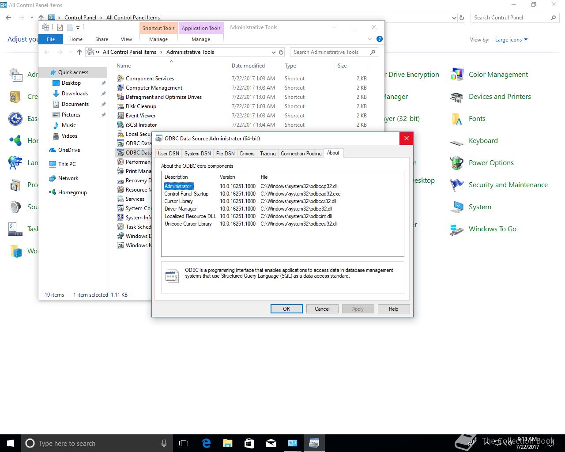Viewport: 565px width, 452px height.
Task: Click Administrative Tools help question icon
Action: point(379,39)
